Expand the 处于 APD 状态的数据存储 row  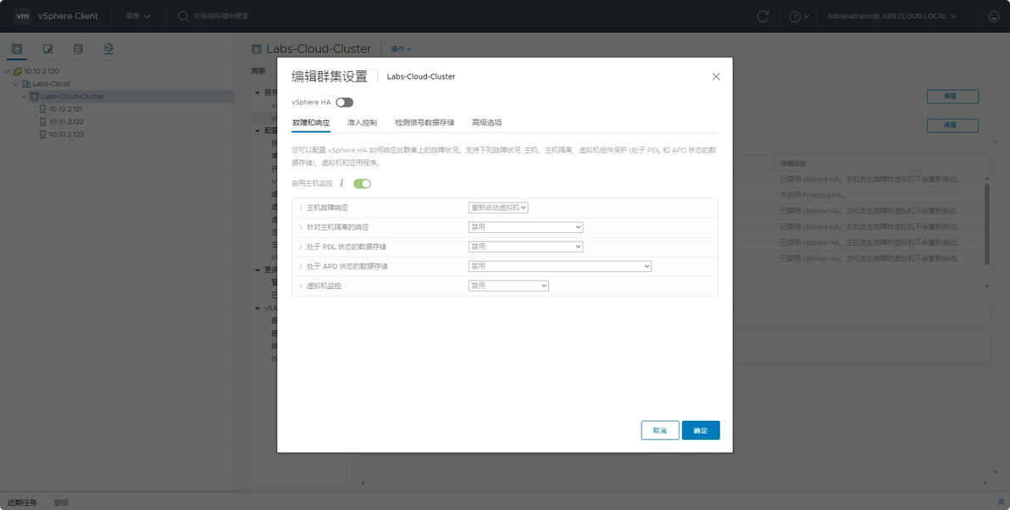tap(301, 266)
